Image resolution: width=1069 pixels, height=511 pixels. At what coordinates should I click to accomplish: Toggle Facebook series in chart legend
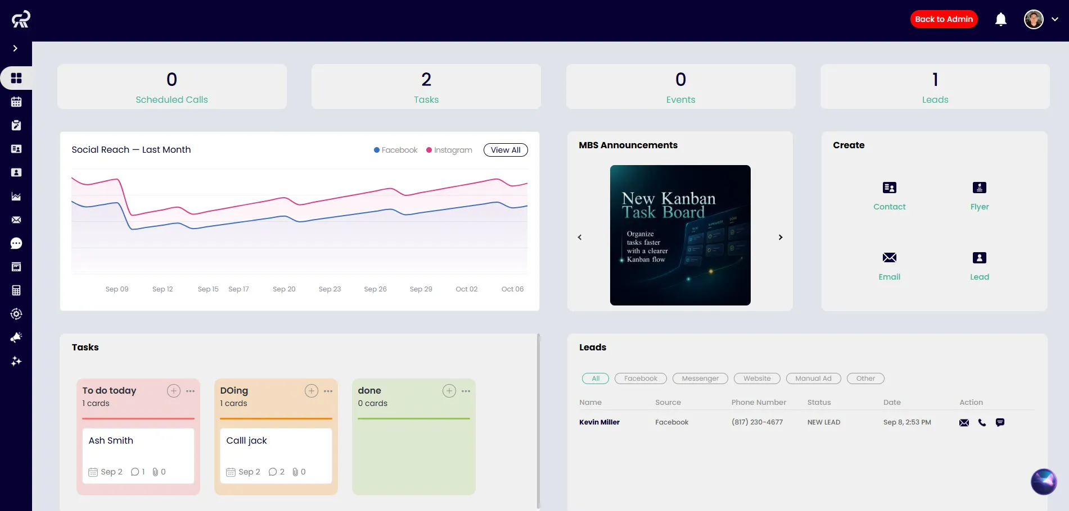tap(396, 150)
